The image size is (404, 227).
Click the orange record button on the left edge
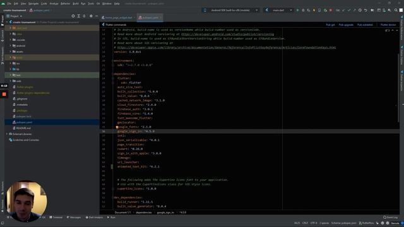(4, 94)
